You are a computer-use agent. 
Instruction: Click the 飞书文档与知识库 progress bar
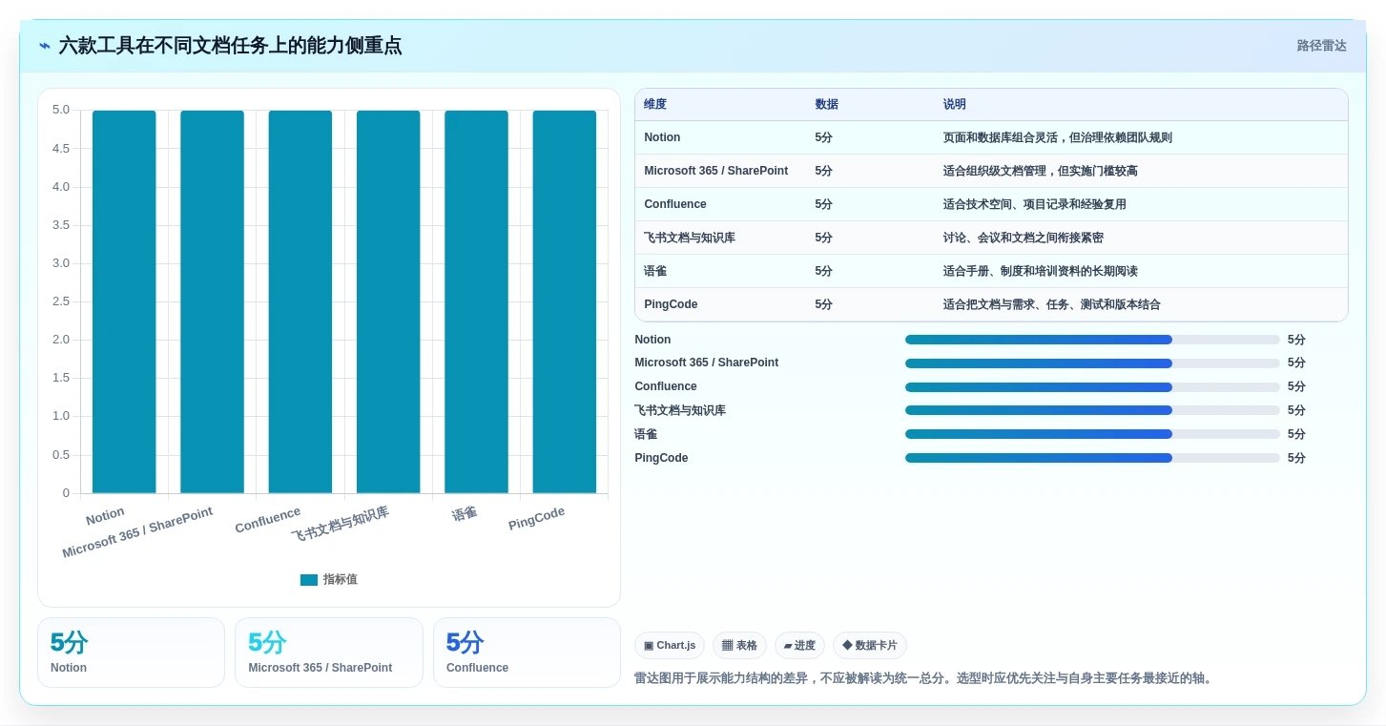[1092, 410]
